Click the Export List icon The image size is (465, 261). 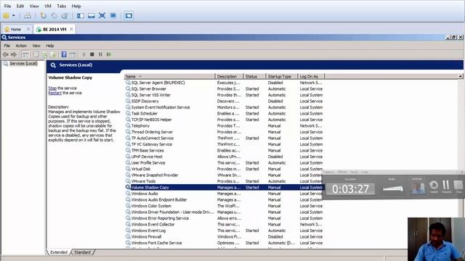53,54
